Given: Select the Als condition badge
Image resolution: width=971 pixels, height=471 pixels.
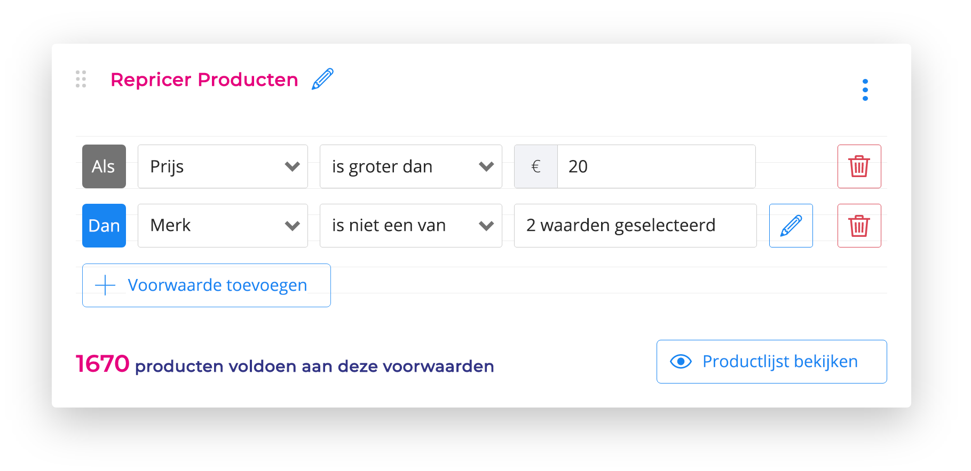Looking at the screenshot, I should (104, 166).
